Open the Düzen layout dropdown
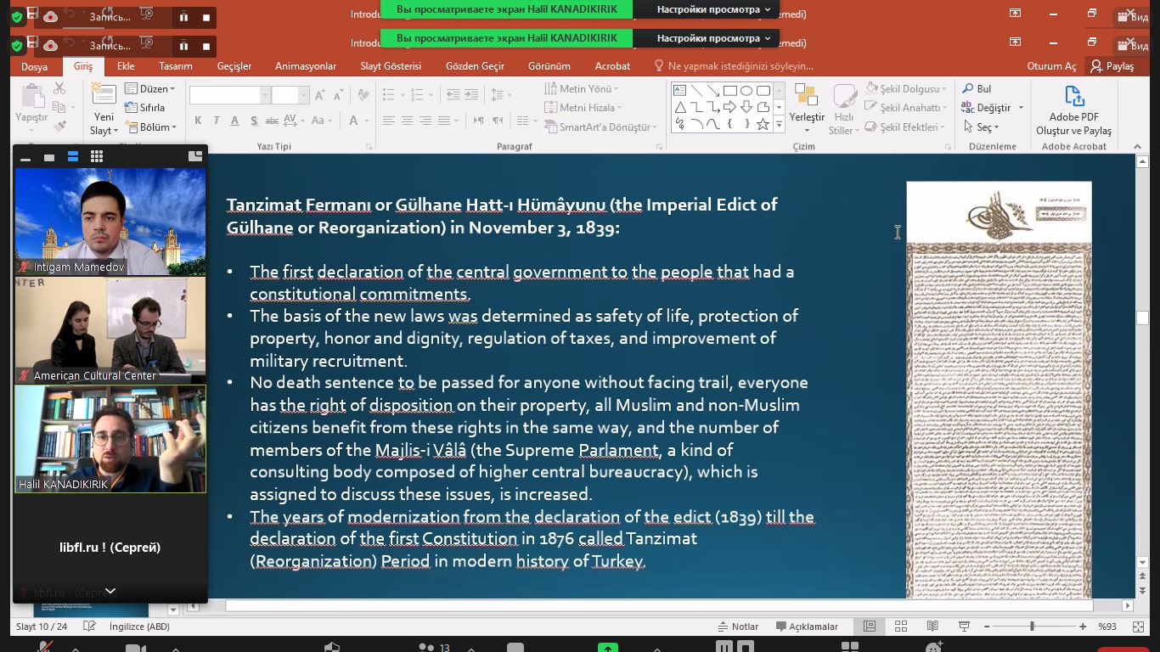1160x652 pixels. [x=150, y=89]
